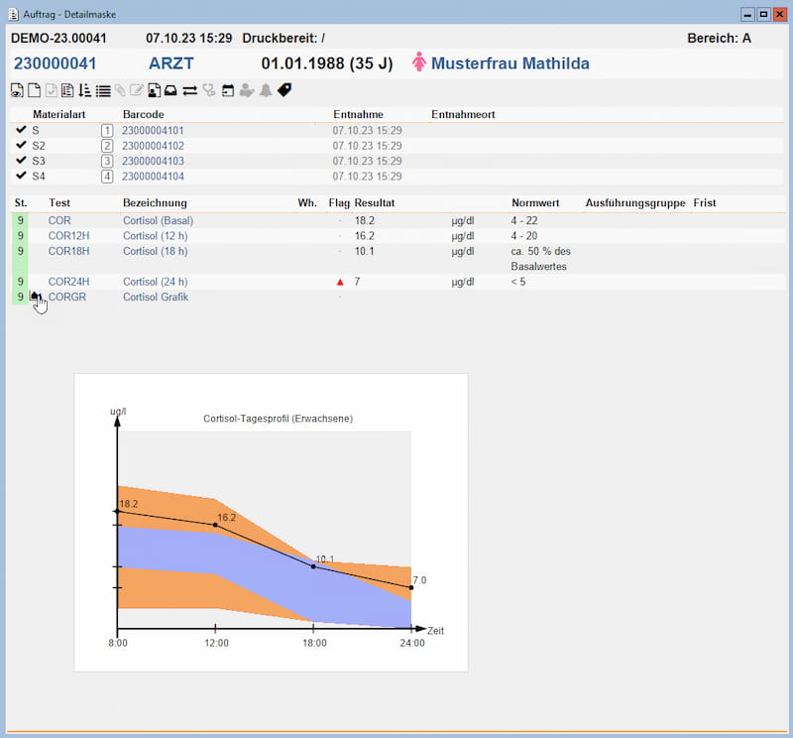Image resolution: width=793 pixels, height=738 pixels.
Task: Click the Frist column header
Action: (x=705, y=203)
